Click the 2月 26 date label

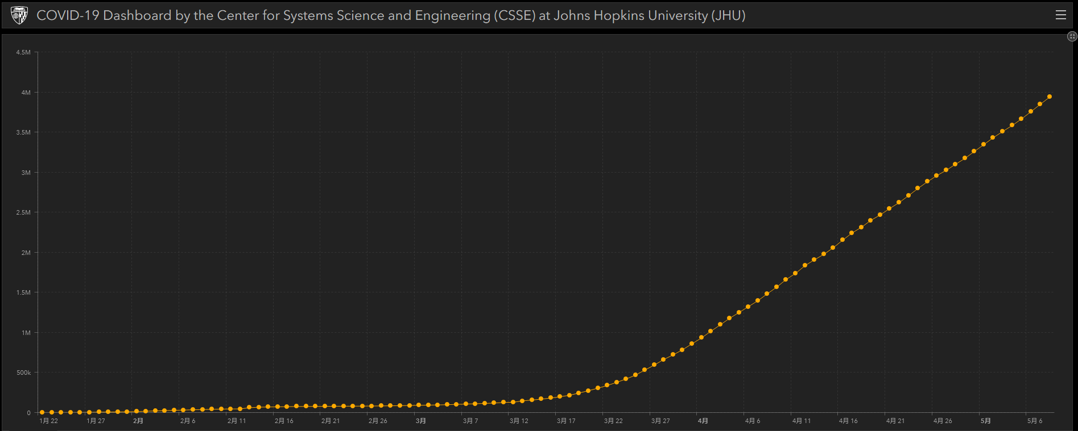coord(378,421)
